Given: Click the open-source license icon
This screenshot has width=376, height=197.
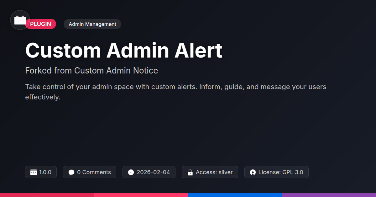Looking at the screenshot, I should click(x=253, y=172).
